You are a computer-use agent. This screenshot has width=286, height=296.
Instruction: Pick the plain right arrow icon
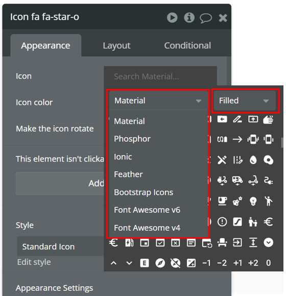pos(237,140)
